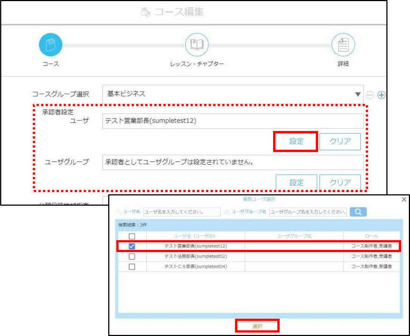Viewport: 410px width, 336px height.
Task: Focus the ユーザグループ名 search input field
Action: [x=308, y=212]
